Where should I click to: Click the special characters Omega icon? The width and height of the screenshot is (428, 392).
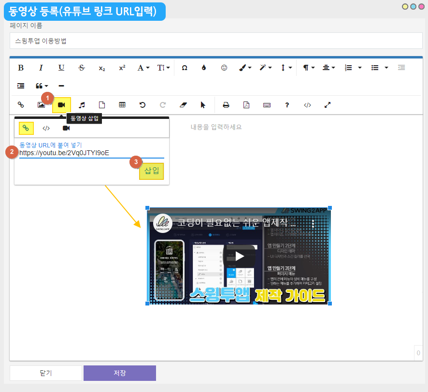coord(185,68)
